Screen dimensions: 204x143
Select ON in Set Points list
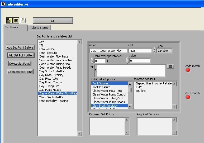[58, 45]
